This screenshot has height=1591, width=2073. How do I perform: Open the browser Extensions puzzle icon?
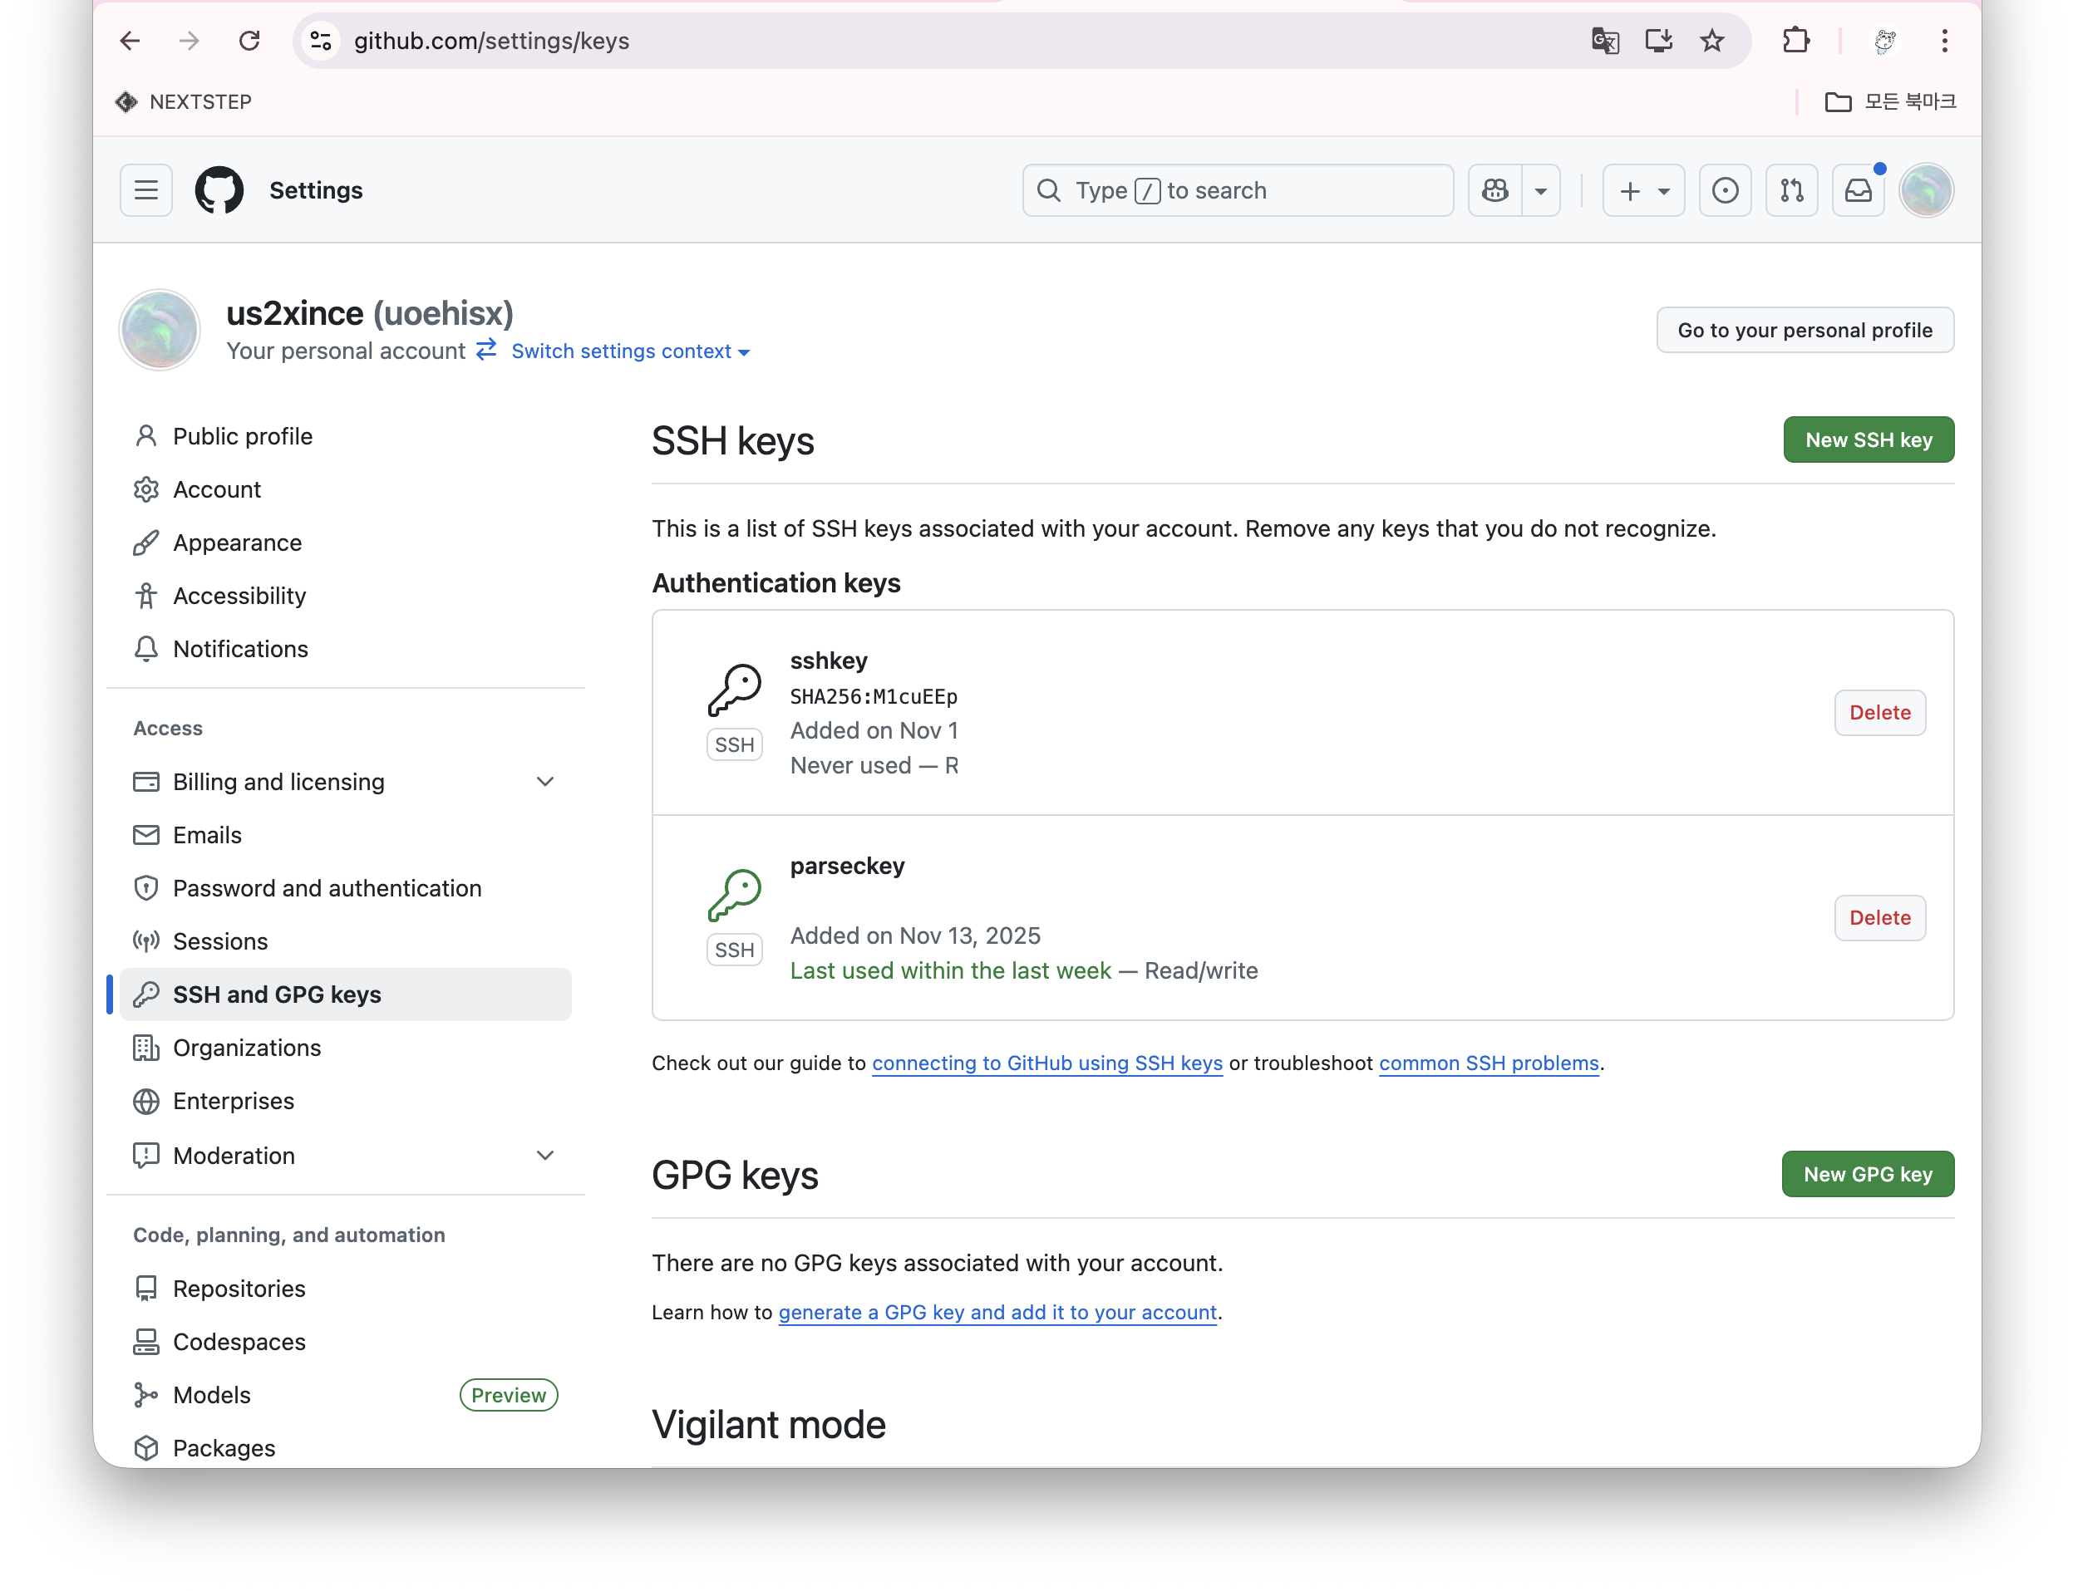pos(1795,41)
